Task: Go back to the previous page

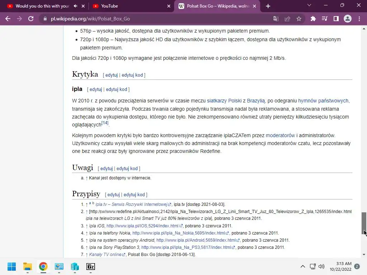Action: pyautogui.click(x=8, y=19)
